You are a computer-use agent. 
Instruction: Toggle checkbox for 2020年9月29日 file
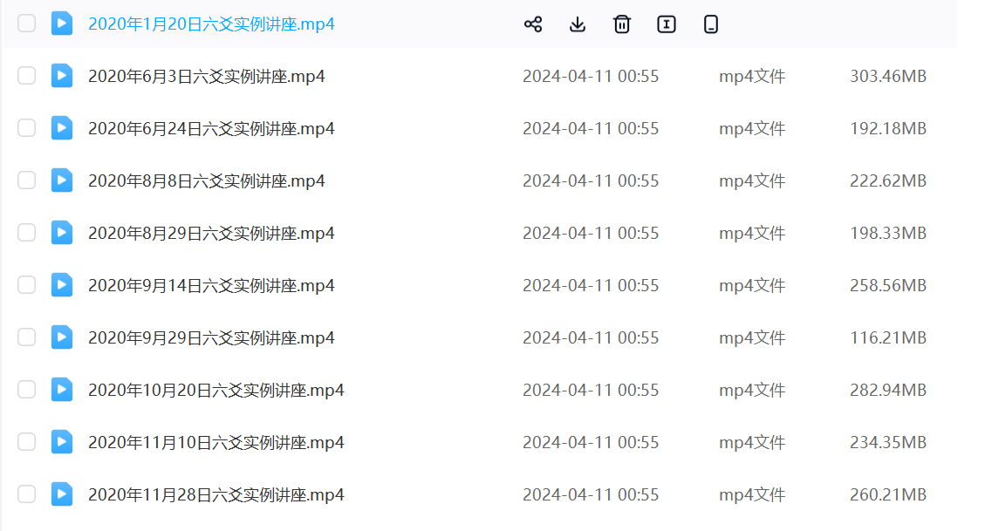tap(27, 337)
